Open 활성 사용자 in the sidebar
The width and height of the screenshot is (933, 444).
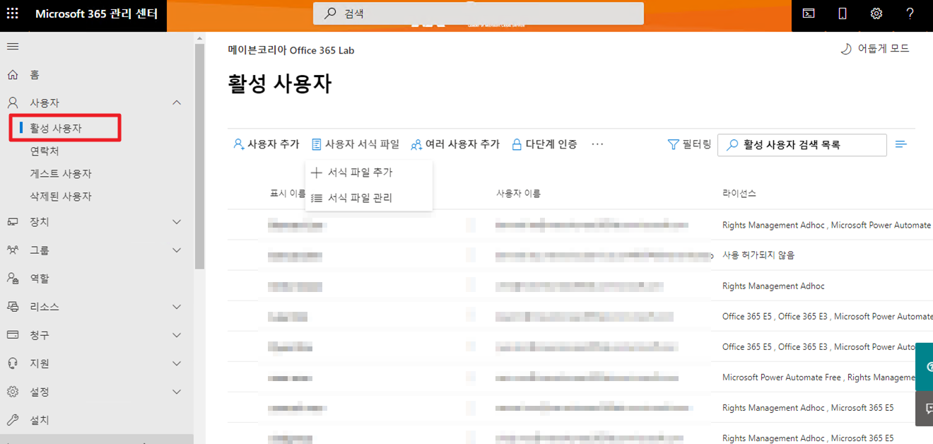pyautogui.click(x=56, y=129)
